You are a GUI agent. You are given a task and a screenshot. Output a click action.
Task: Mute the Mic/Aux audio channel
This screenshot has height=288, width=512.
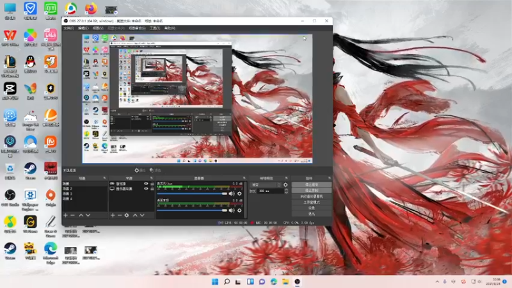coord(232,194)
